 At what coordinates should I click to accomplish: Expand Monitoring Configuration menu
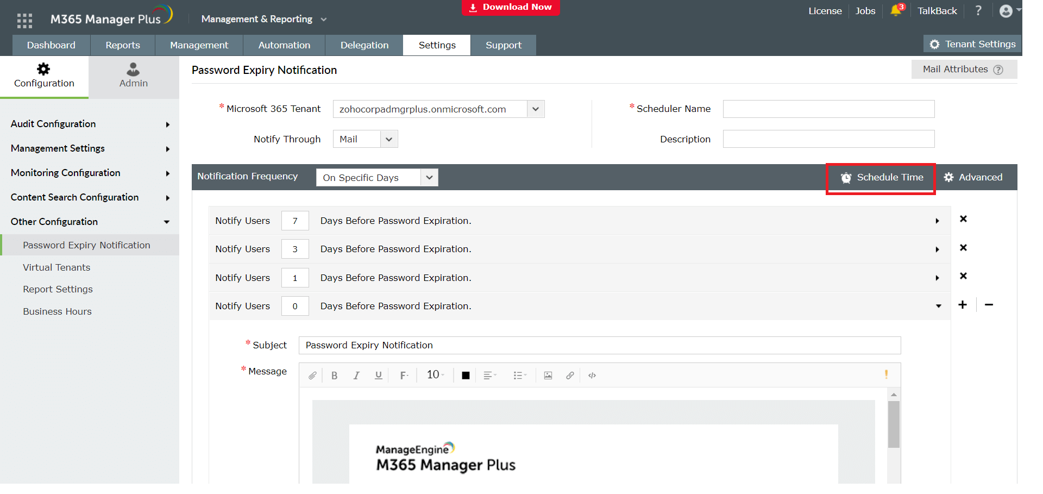(x=90, y=173)
